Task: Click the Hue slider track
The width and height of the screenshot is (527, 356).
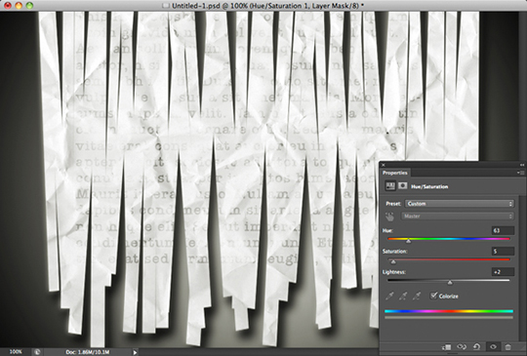Action: [449, 239]
